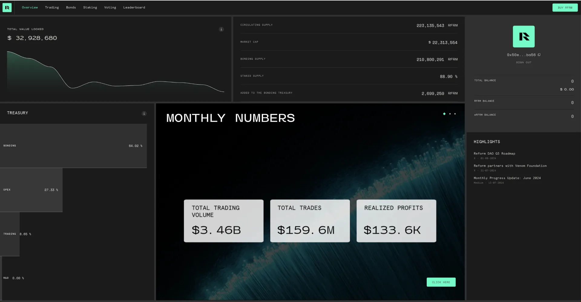Screen dimensions: 581x302
Task: Open the Staking tab
Action: (90, 8)
